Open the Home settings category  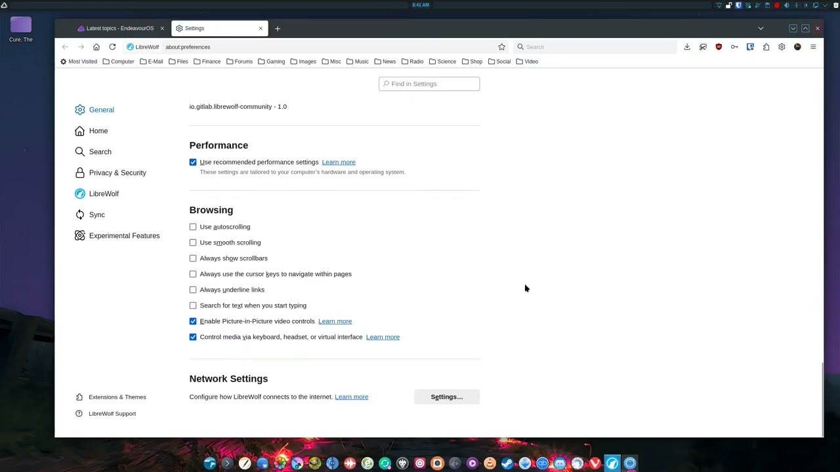91,130
